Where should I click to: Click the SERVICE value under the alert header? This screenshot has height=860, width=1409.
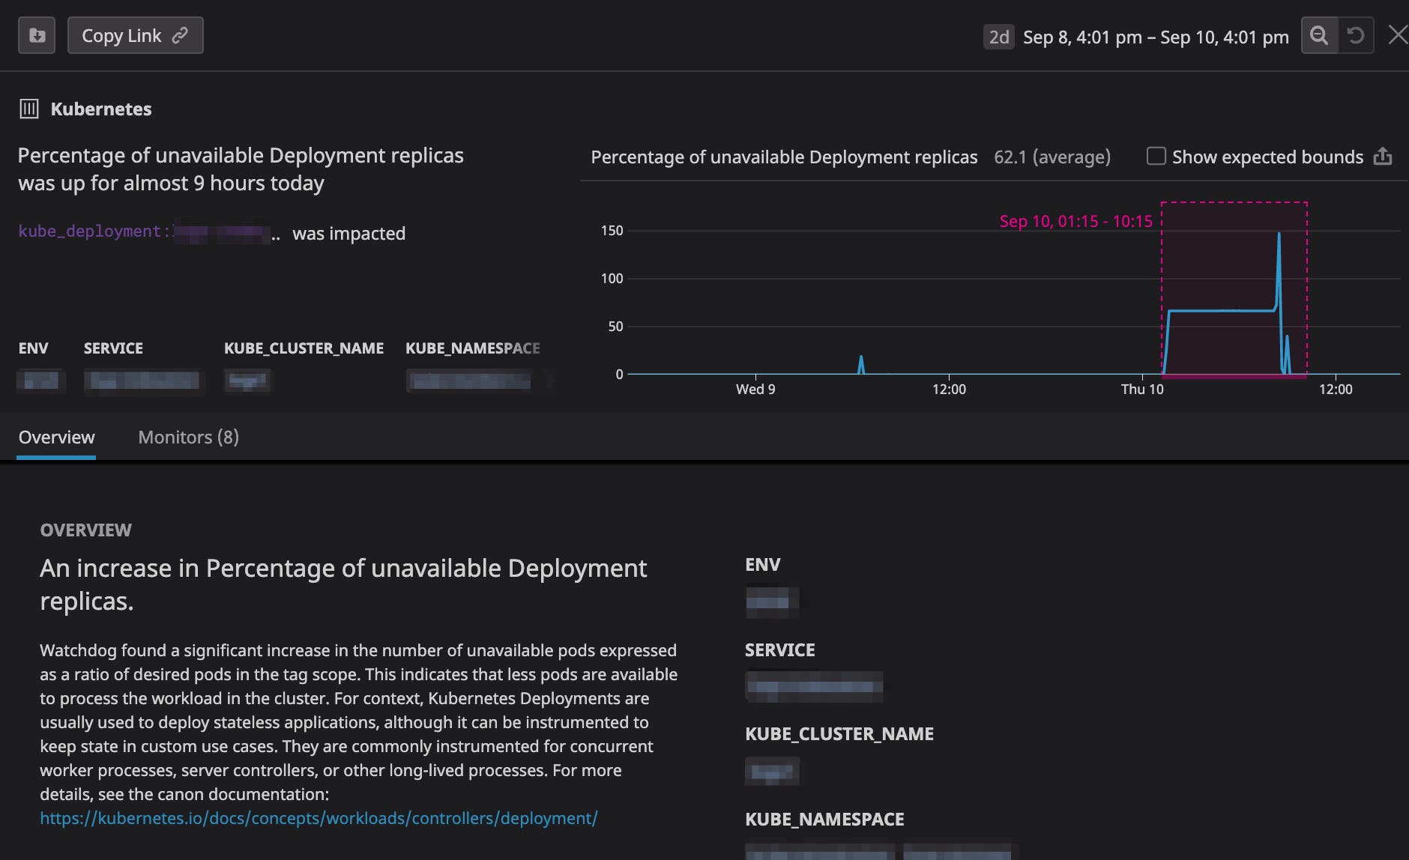click(144, 381)
